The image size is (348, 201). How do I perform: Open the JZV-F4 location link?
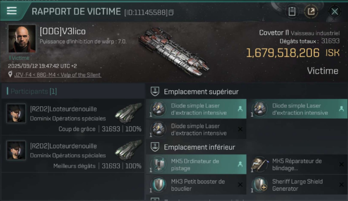[x=58, y=75]
